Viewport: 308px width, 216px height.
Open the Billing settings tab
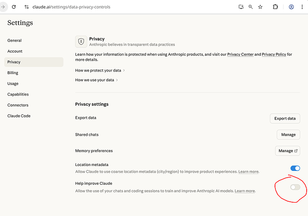13,73
